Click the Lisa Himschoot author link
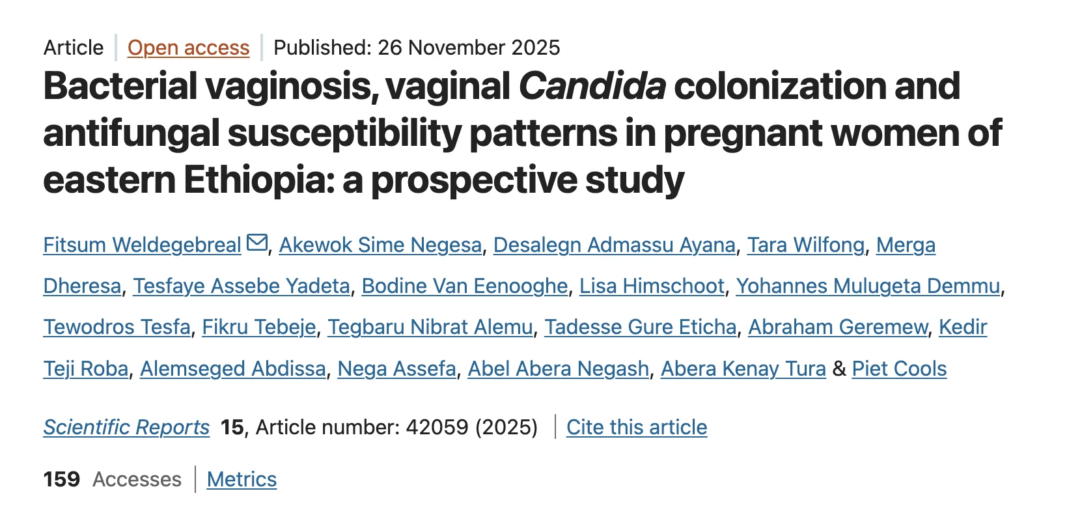The height and width of the screenshot is (517, 1082). (652, 286)
